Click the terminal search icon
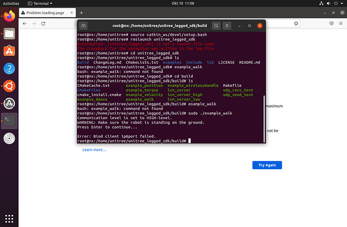This screenshot has height=227, width=347. click(x=216, y=26)
